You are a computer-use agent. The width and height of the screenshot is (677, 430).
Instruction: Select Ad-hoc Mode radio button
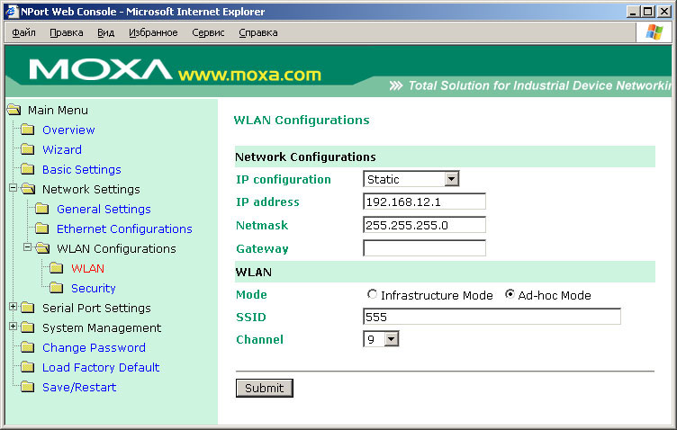pyautogui.click(x=510, y=295)
